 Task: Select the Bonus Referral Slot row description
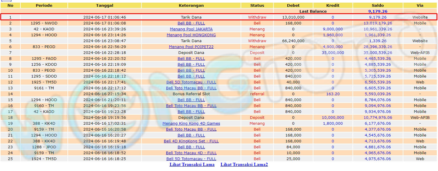(191, 94)
